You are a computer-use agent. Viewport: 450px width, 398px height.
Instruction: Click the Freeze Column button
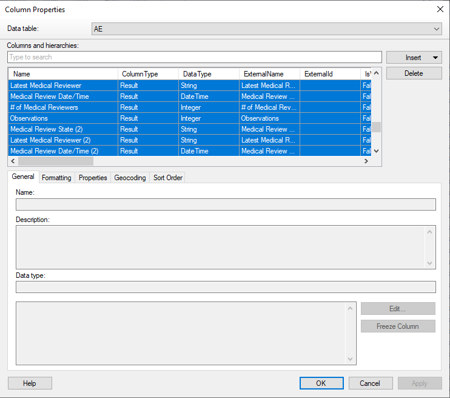[398, 326]
